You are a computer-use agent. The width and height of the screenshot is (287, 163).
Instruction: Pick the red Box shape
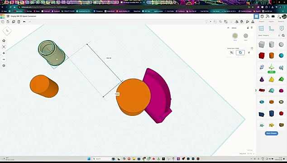262,56
